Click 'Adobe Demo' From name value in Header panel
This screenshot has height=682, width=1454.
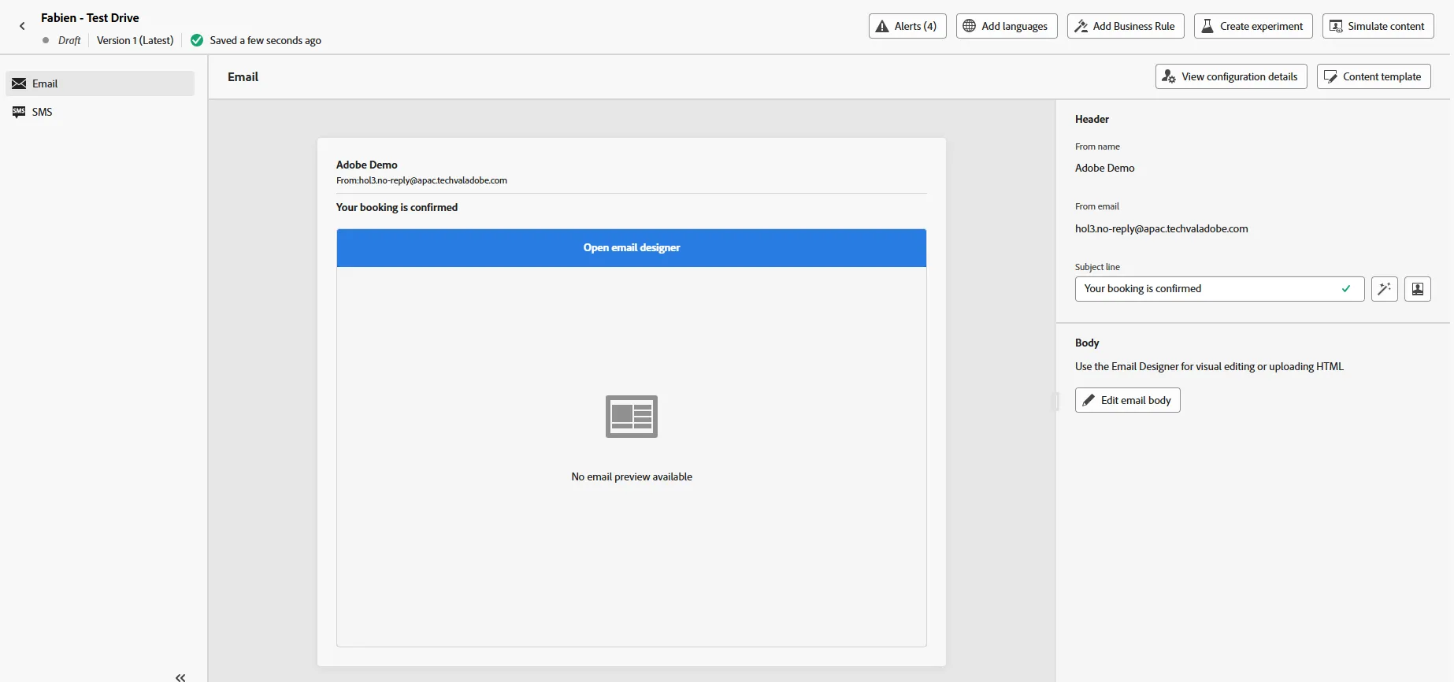(1104, 169)
